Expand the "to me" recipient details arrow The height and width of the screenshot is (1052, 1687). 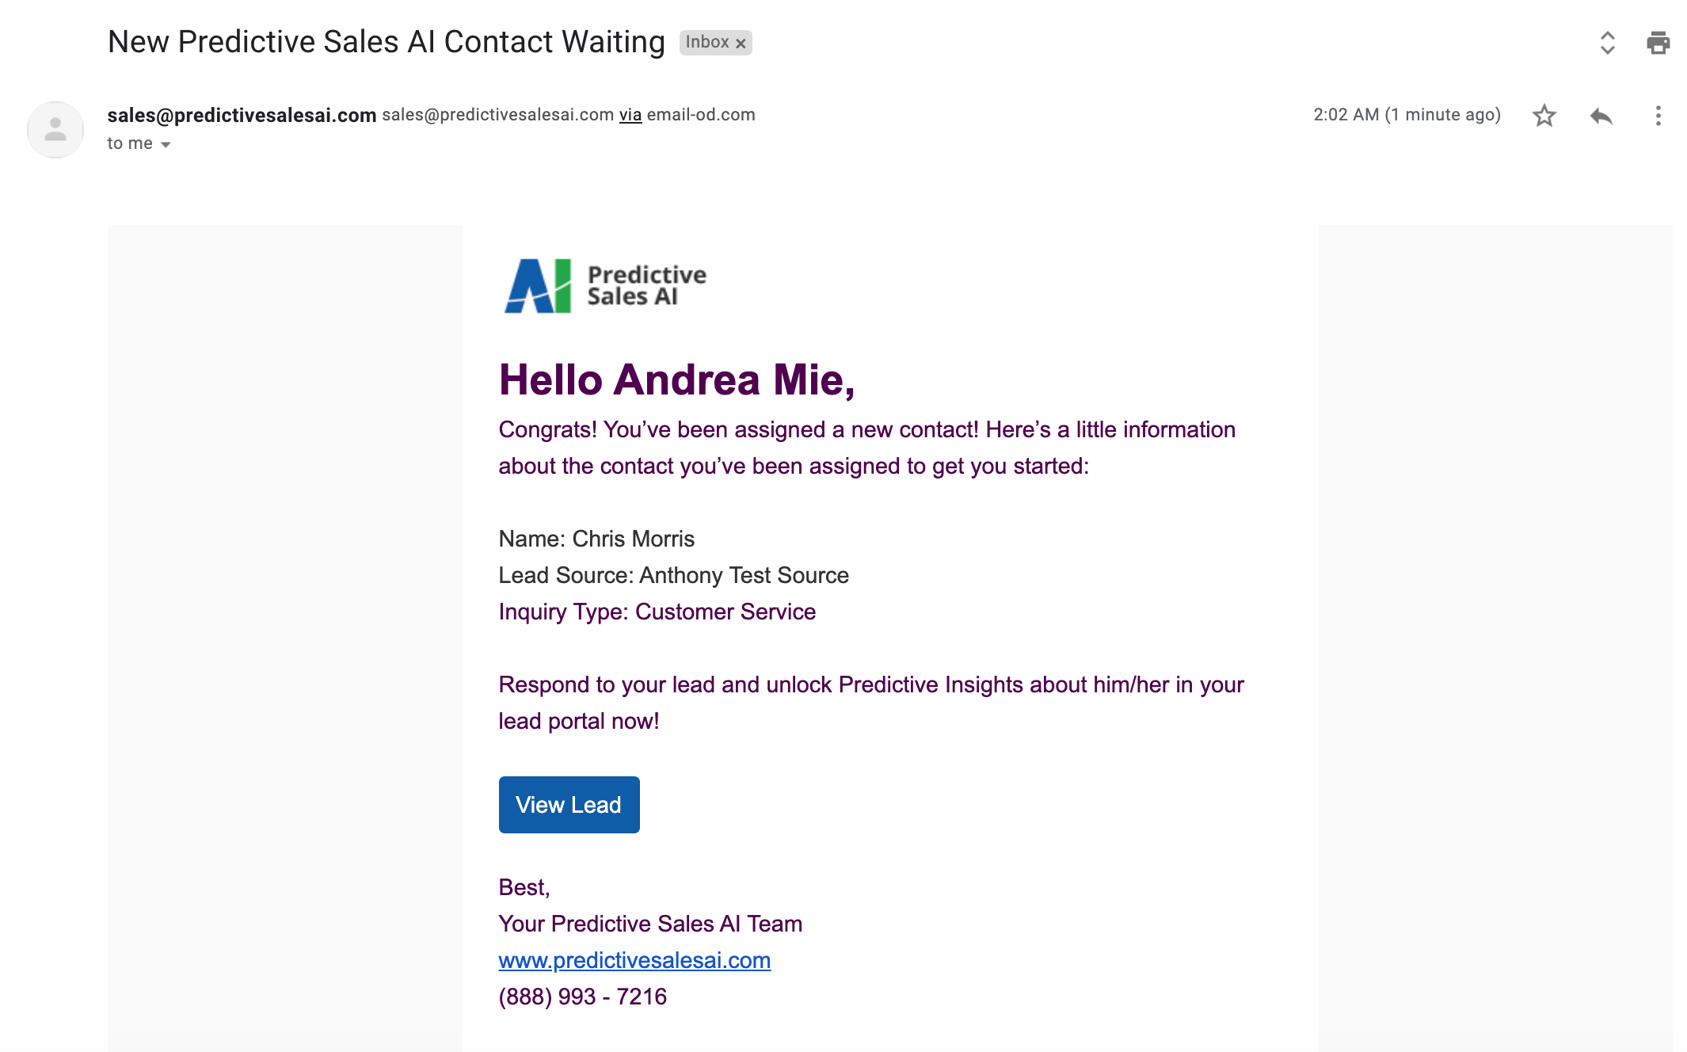(x=166, y=144)
